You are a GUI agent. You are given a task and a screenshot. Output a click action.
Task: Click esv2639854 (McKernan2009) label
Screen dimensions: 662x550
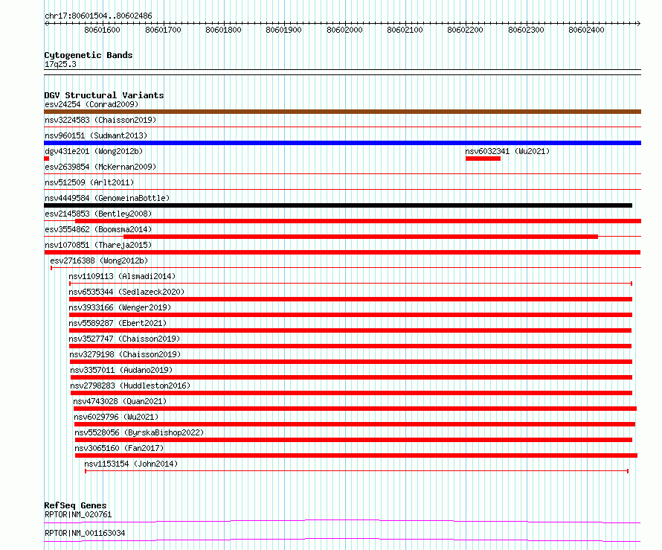(100, 167)
